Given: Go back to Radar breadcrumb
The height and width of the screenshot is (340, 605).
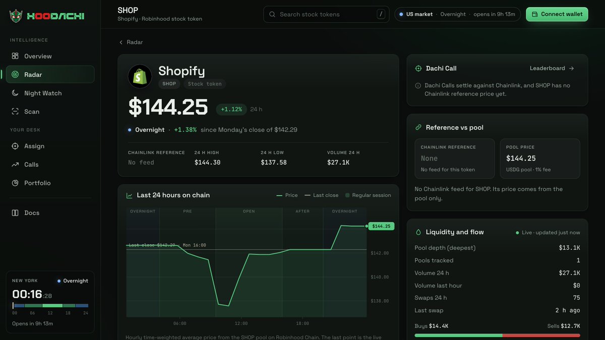Looking at the screenshot, I should click(131, 42).
